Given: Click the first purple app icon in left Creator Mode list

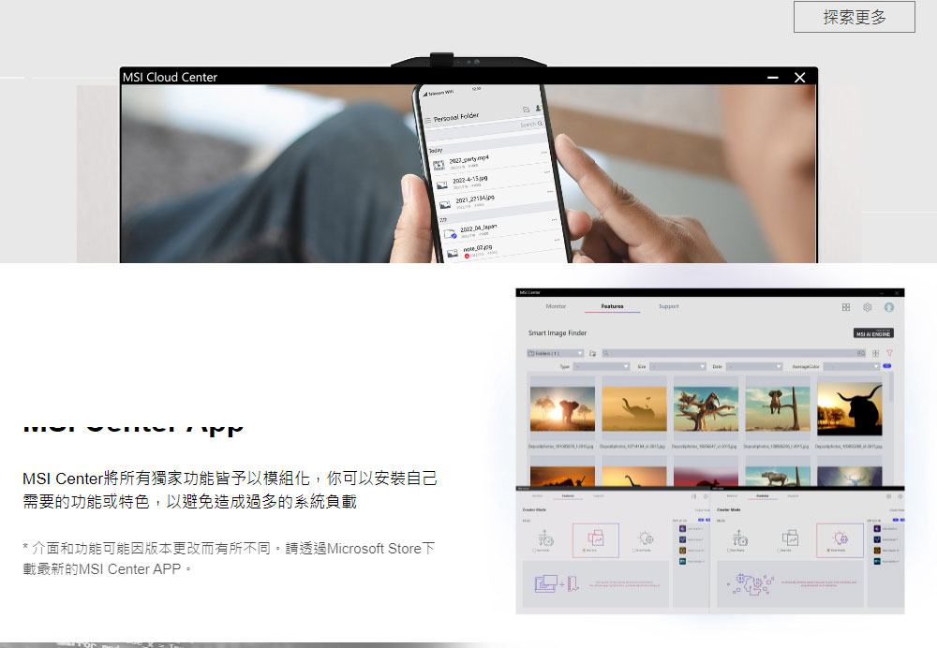Looking at the screenshot, I should pyautogui.click(x=682, y=528).
